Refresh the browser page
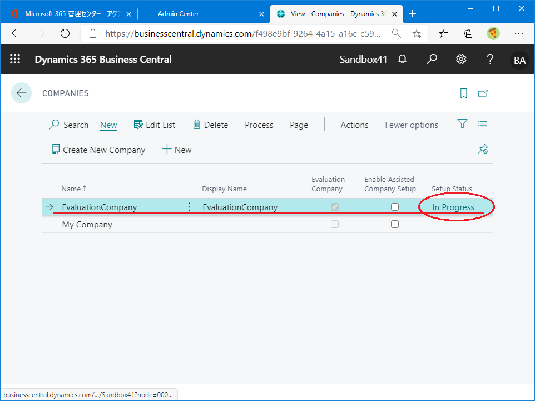The width and height of the screenshot is (535, 401). (65, 33)
